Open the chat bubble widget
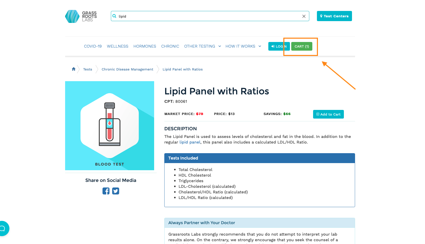The image size is (425, 244). (3, 228)
